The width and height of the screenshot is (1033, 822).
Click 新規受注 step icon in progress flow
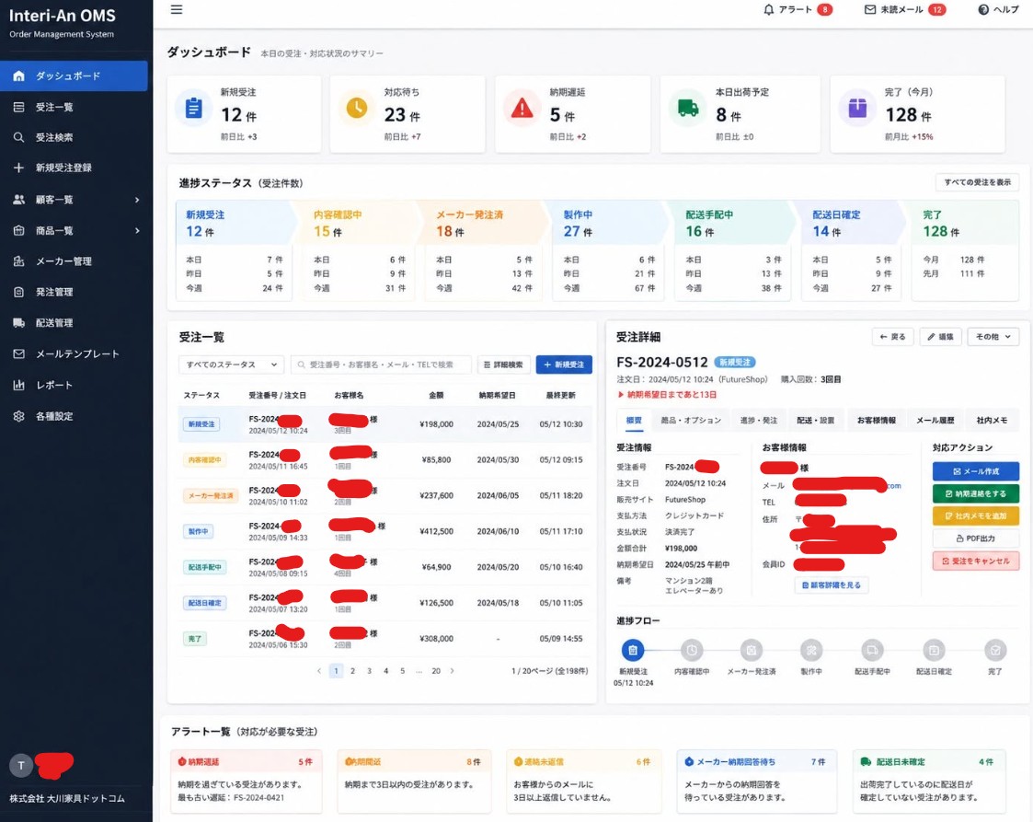[633, 651]
